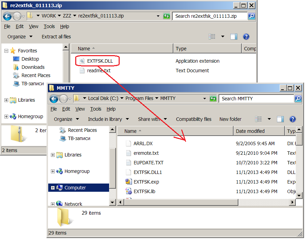Click WORK in the zip window address bar
This screenshot has width=305, height=239.
pyautogui.click(x=49, y=16)
